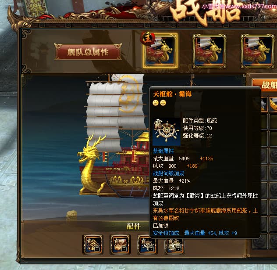The width and height of the screenshot is (277, 270).
Task: Click the rudder icon in the tooltip
Action: (x=167, y=132)
